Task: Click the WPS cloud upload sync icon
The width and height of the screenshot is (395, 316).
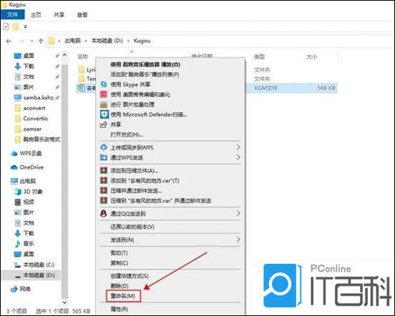Action: pyautogui.click(x=104, y=147)
